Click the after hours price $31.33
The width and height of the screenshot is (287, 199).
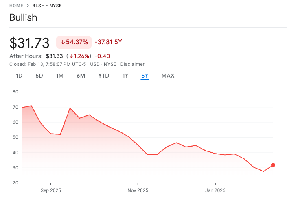(55, 56)
